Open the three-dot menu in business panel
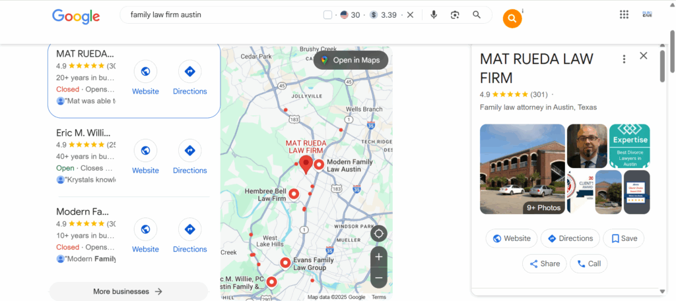Image resolution: width=676 pixels, height=301 pixels. pyautogui.click(x=624, y=59)
